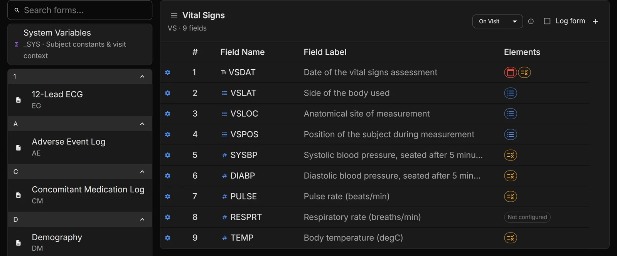Click the list element icon for VSLAT
Viewport: 617px width, 256px height.
pyautogui.click(x=511, y=93)
